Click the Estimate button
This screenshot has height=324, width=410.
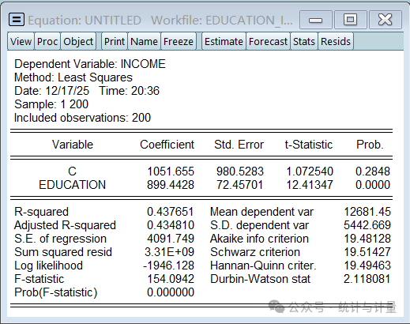[x=224, y=41]
